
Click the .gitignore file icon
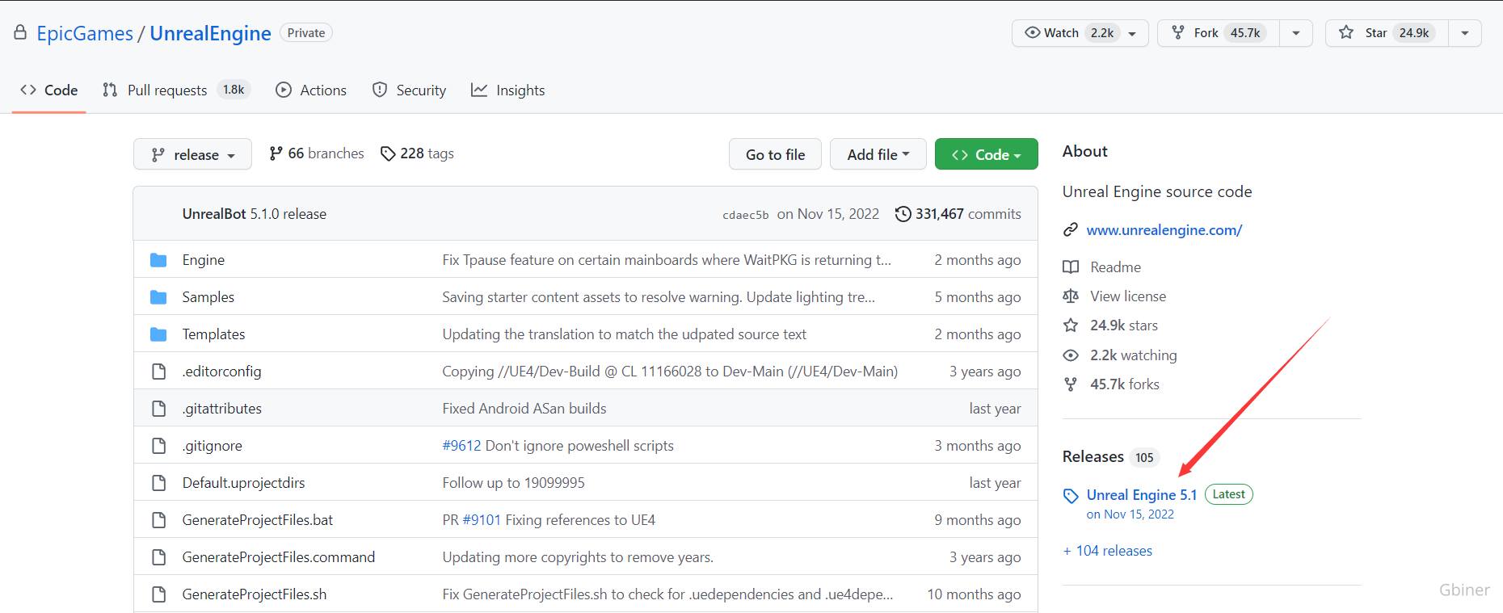tap(158, 446)
